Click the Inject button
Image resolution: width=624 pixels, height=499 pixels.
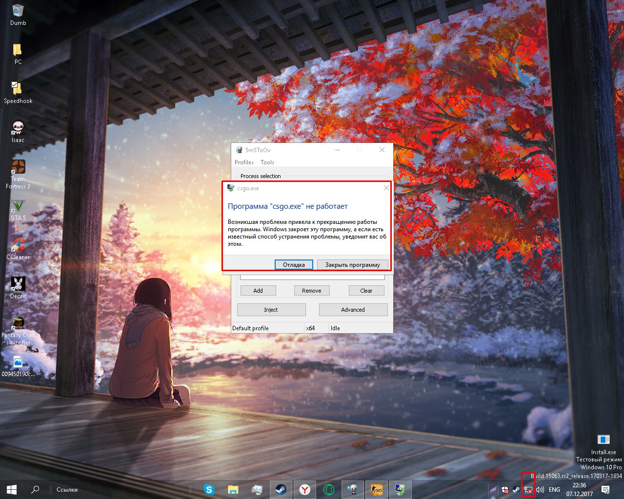click(x=271, y=310)
